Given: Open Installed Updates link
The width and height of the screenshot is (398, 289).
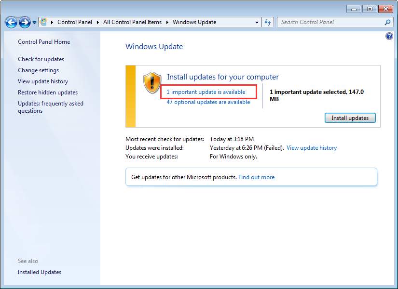Looking at the screenshot, I should tap(40, 272).
